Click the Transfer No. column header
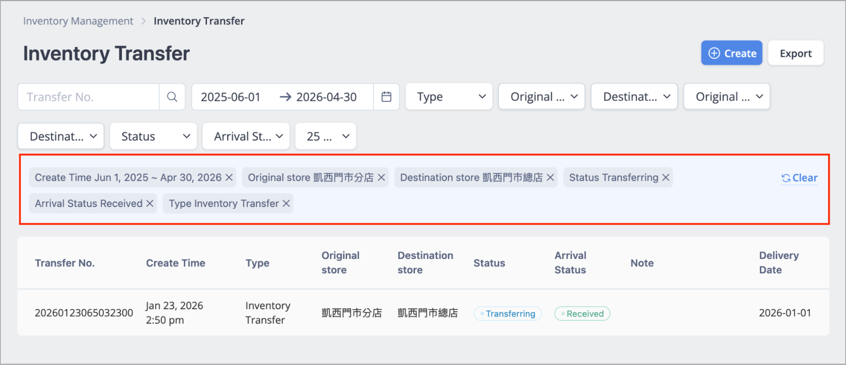 point(65,263)
